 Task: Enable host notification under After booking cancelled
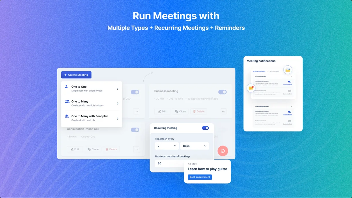(x=290, y=121)
